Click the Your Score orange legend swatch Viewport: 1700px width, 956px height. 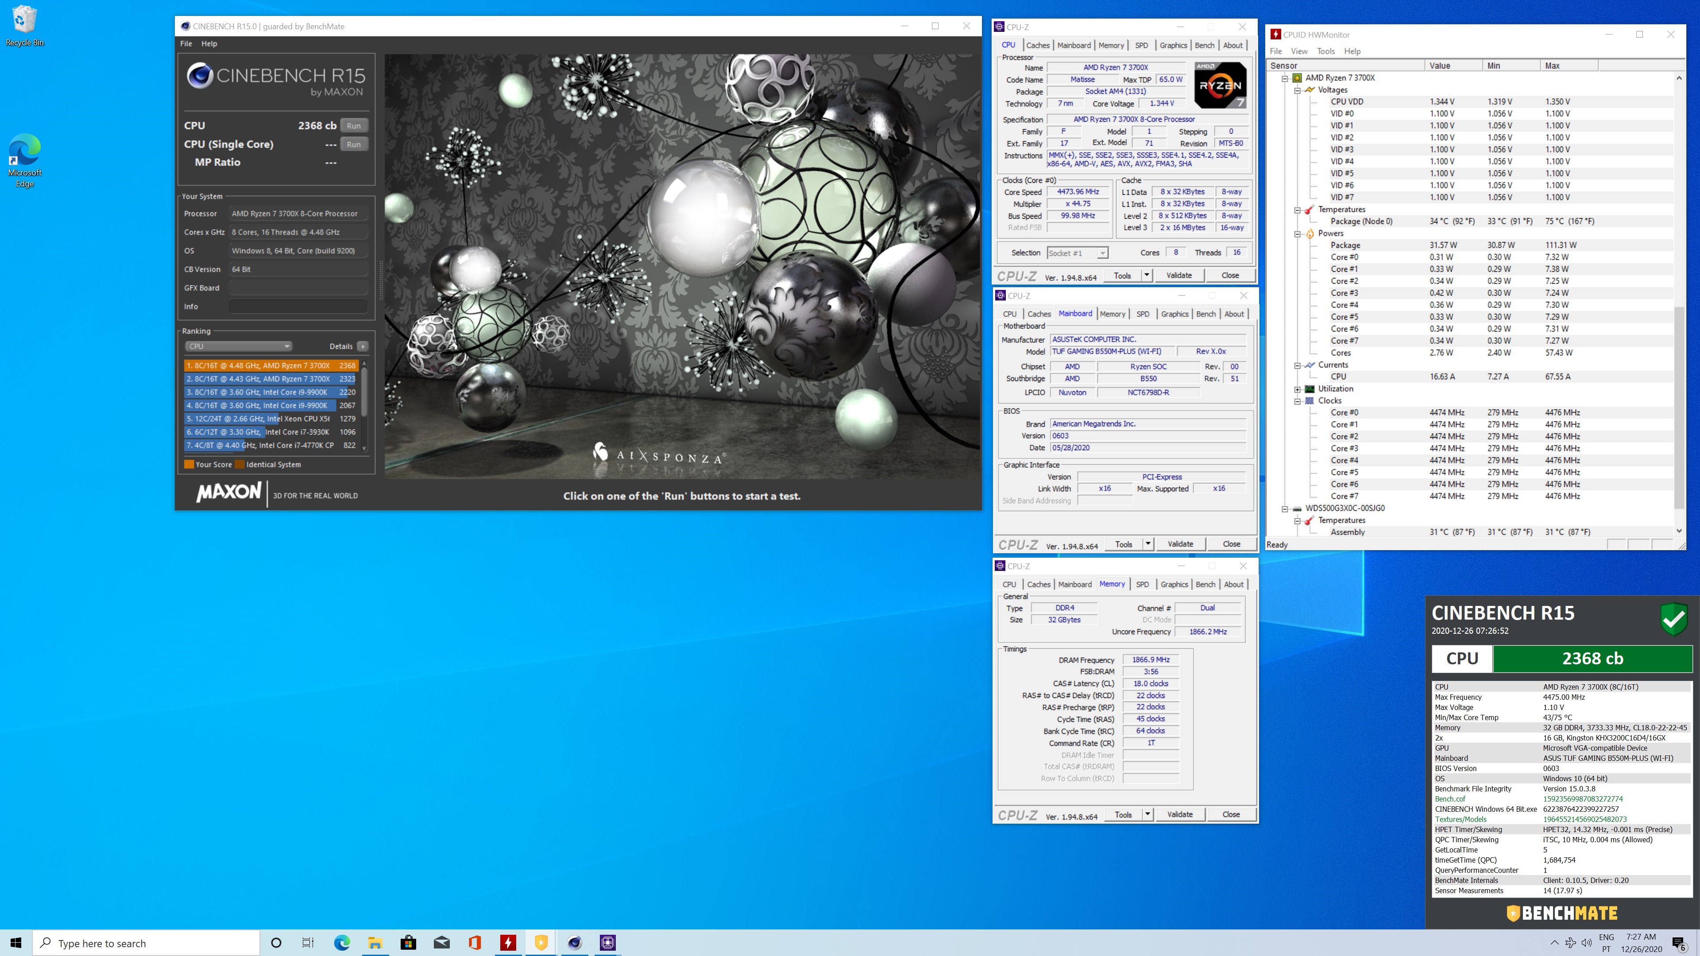pos(189,464)
